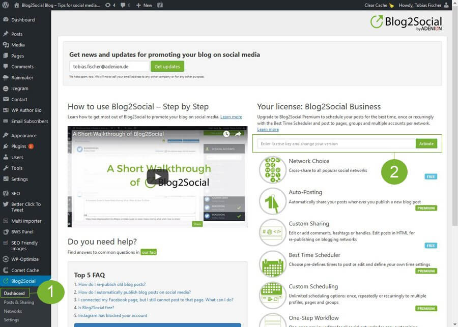Click the Appearance brush icon
Screen dimensions: 458x327
coord(6,135)
